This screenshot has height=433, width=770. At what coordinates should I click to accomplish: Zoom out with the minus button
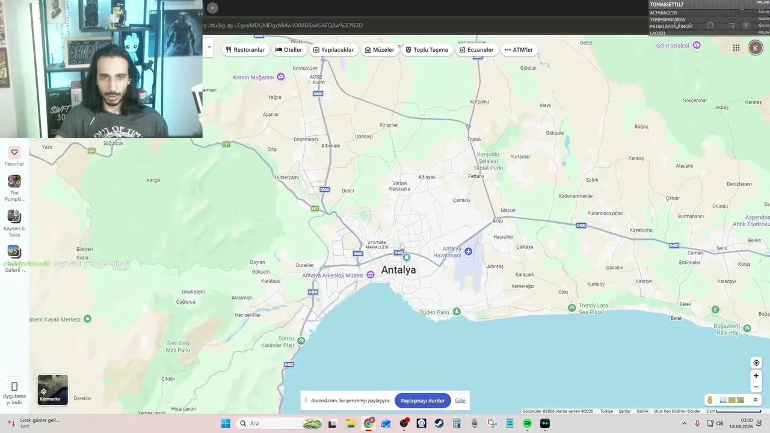[756, 387]
